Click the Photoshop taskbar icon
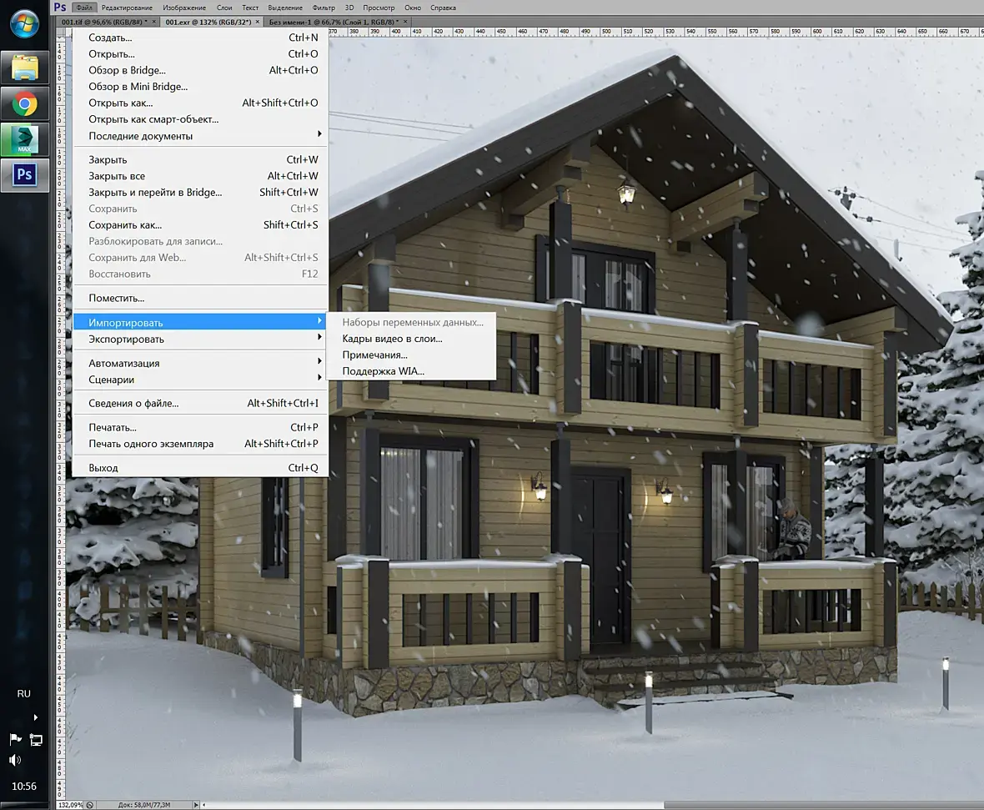 (x=24, y=174)
